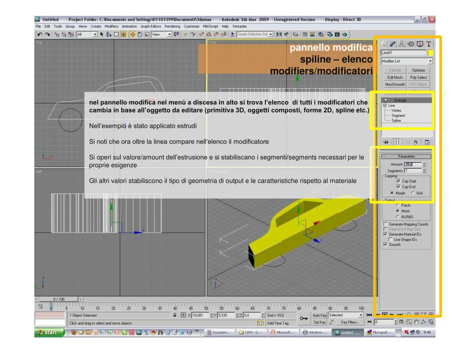Open the Utilities hammer panel
Screen dimensions: 470x353
[x=429, y=44]
